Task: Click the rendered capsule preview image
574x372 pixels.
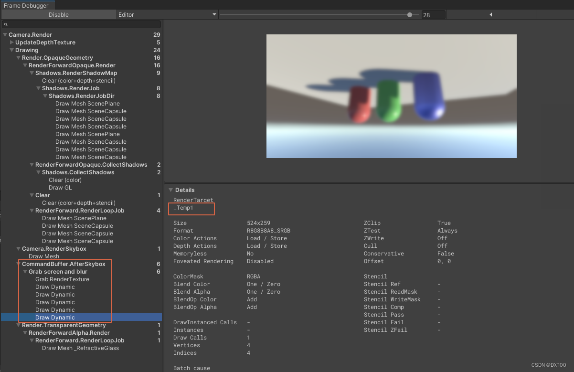Action: [x=391, y=96]
